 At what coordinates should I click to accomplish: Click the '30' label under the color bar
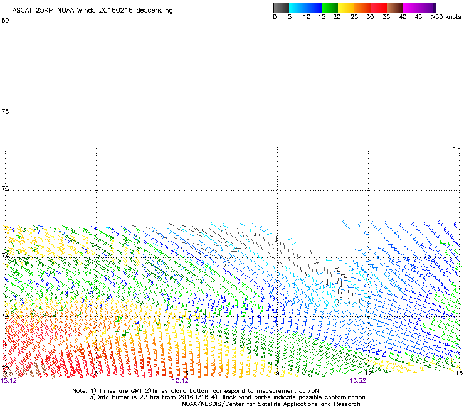coord(370,17)
